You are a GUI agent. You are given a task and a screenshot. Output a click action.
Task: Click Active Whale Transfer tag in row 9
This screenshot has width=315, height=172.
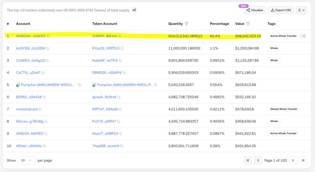point(283,133)
